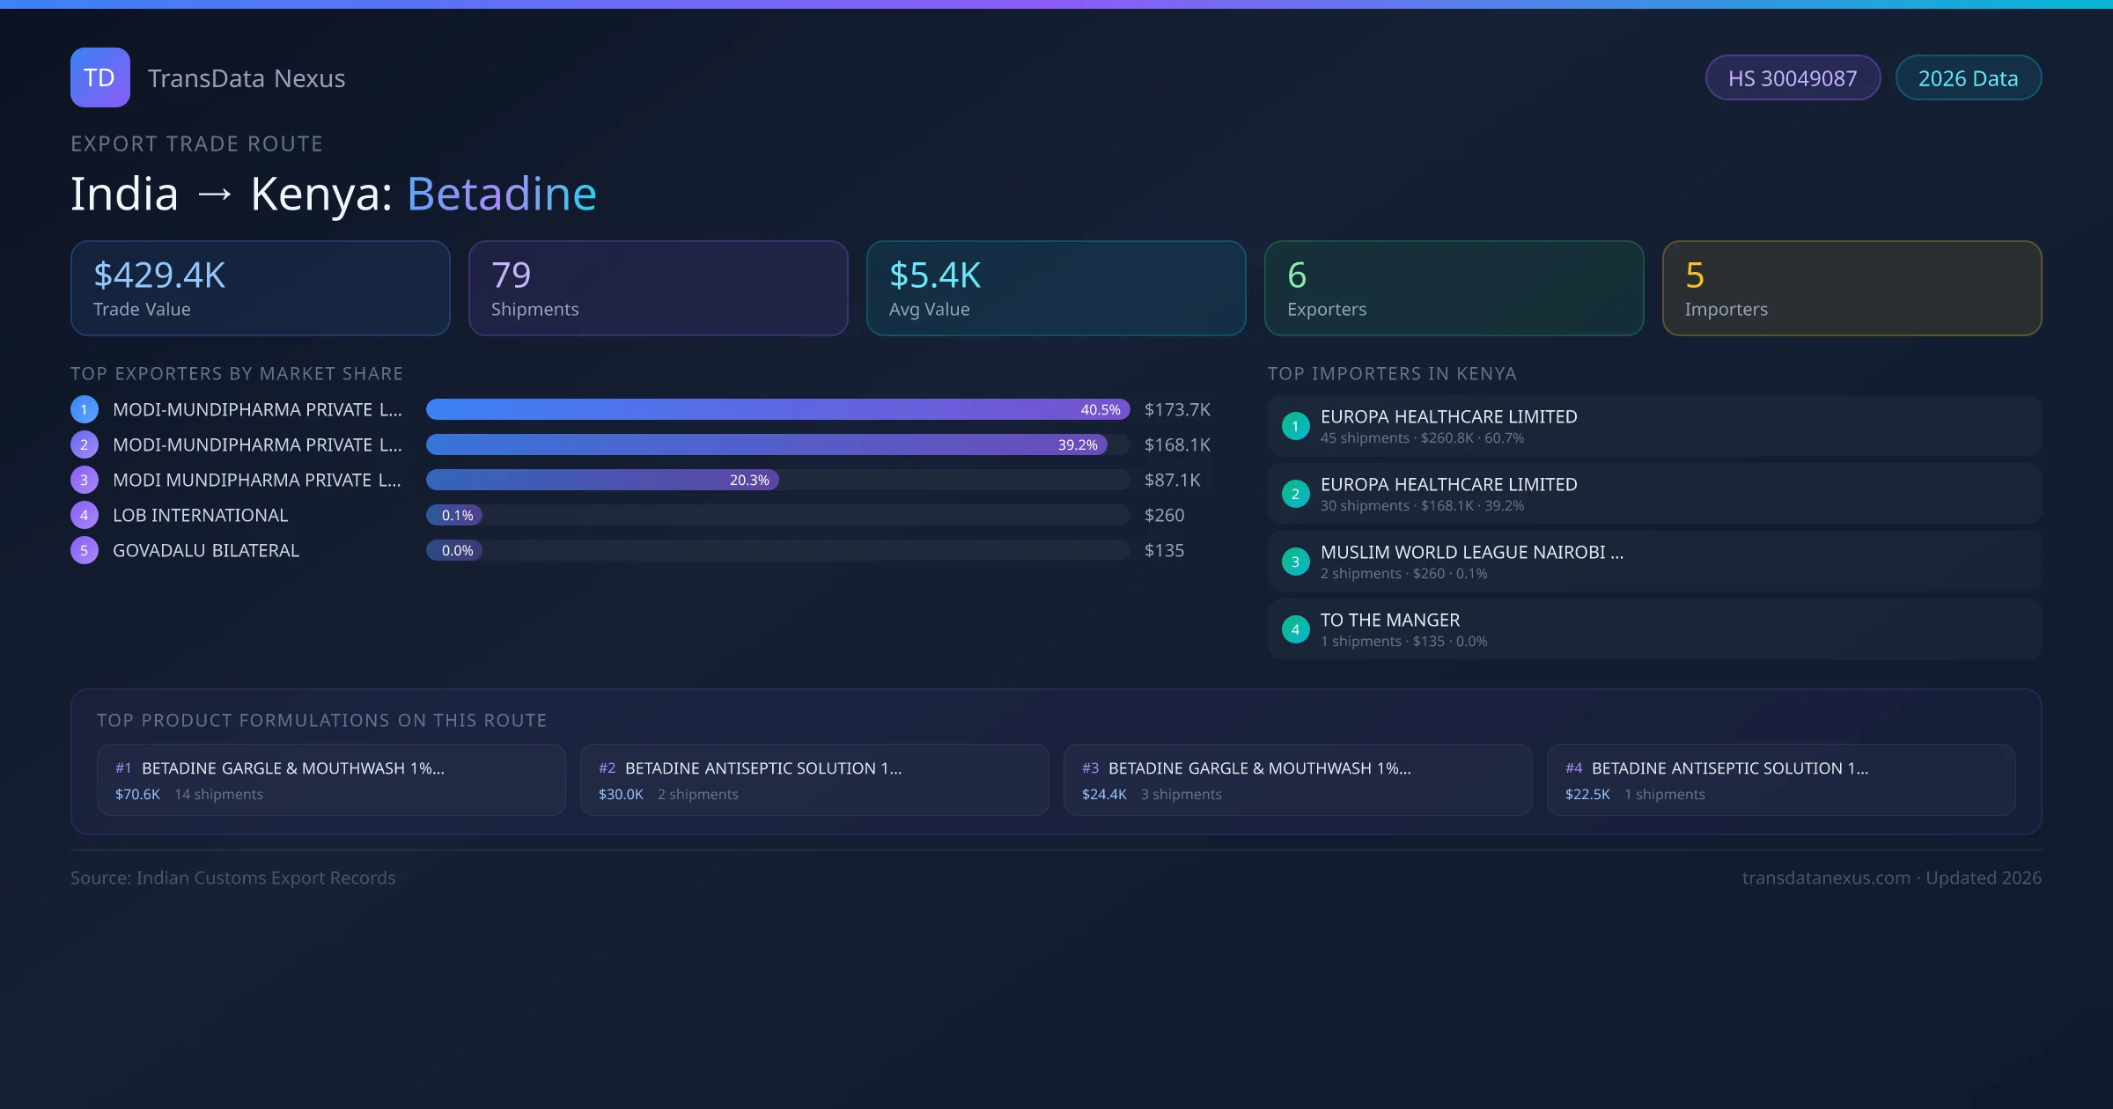Open #4 Betadine Antiseptic Solution formulation card
This screenshot has height=1109, width=2113.
point(1780,780)
